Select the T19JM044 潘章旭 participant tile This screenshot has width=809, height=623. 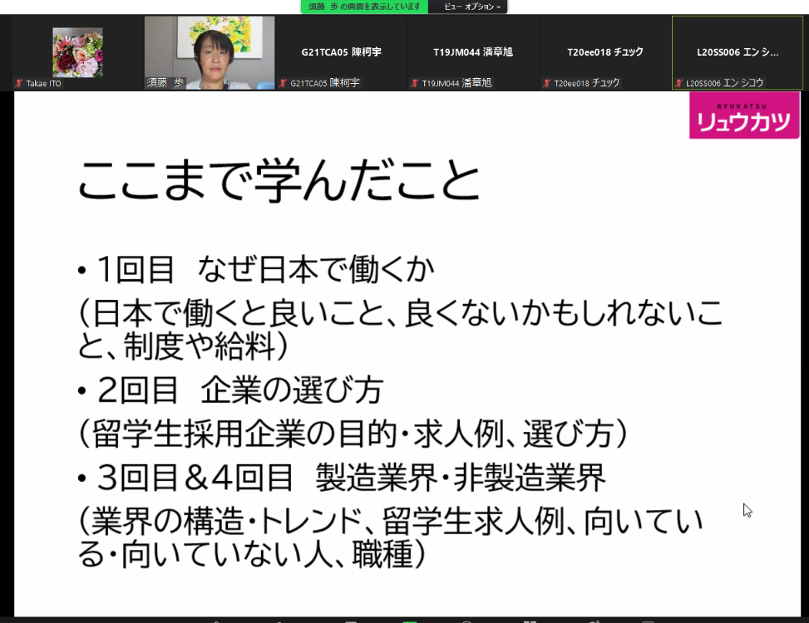[473, 52]
